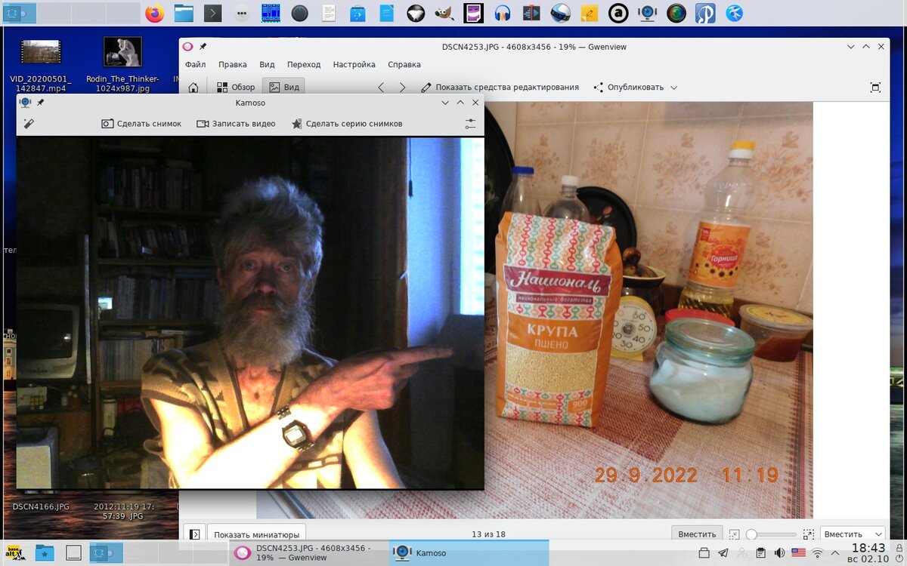The width and height of the screenshot is (907, 566).
Task: Expand hidden tray icons arrow
Action: coord(835,553)
